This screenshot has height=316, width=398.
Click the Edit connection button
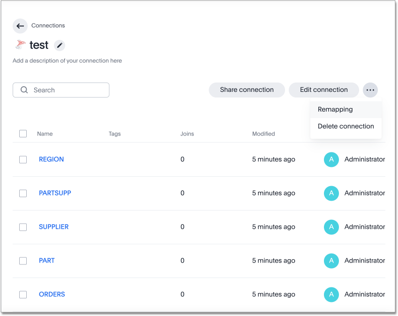pyautogui.click(x=323, y=90)
